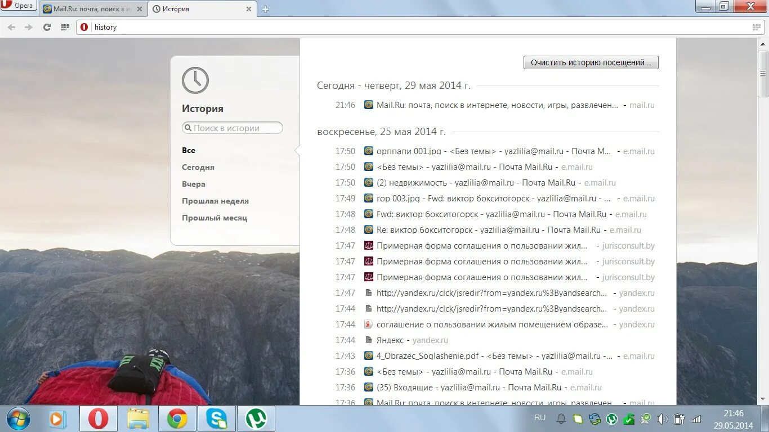Click the yandex.ru domain next to Яндекс
The height and width of the screenshot is (432, 769).
(430, 340)
